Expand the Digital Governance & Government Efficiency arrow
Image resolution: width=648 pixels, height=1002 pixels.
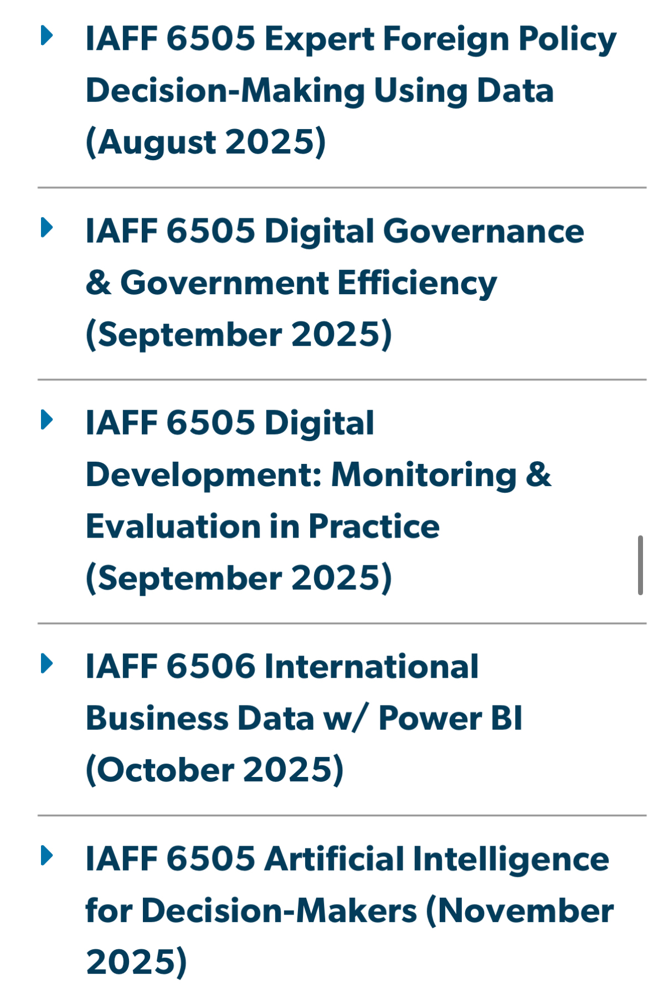coord(47,228)
